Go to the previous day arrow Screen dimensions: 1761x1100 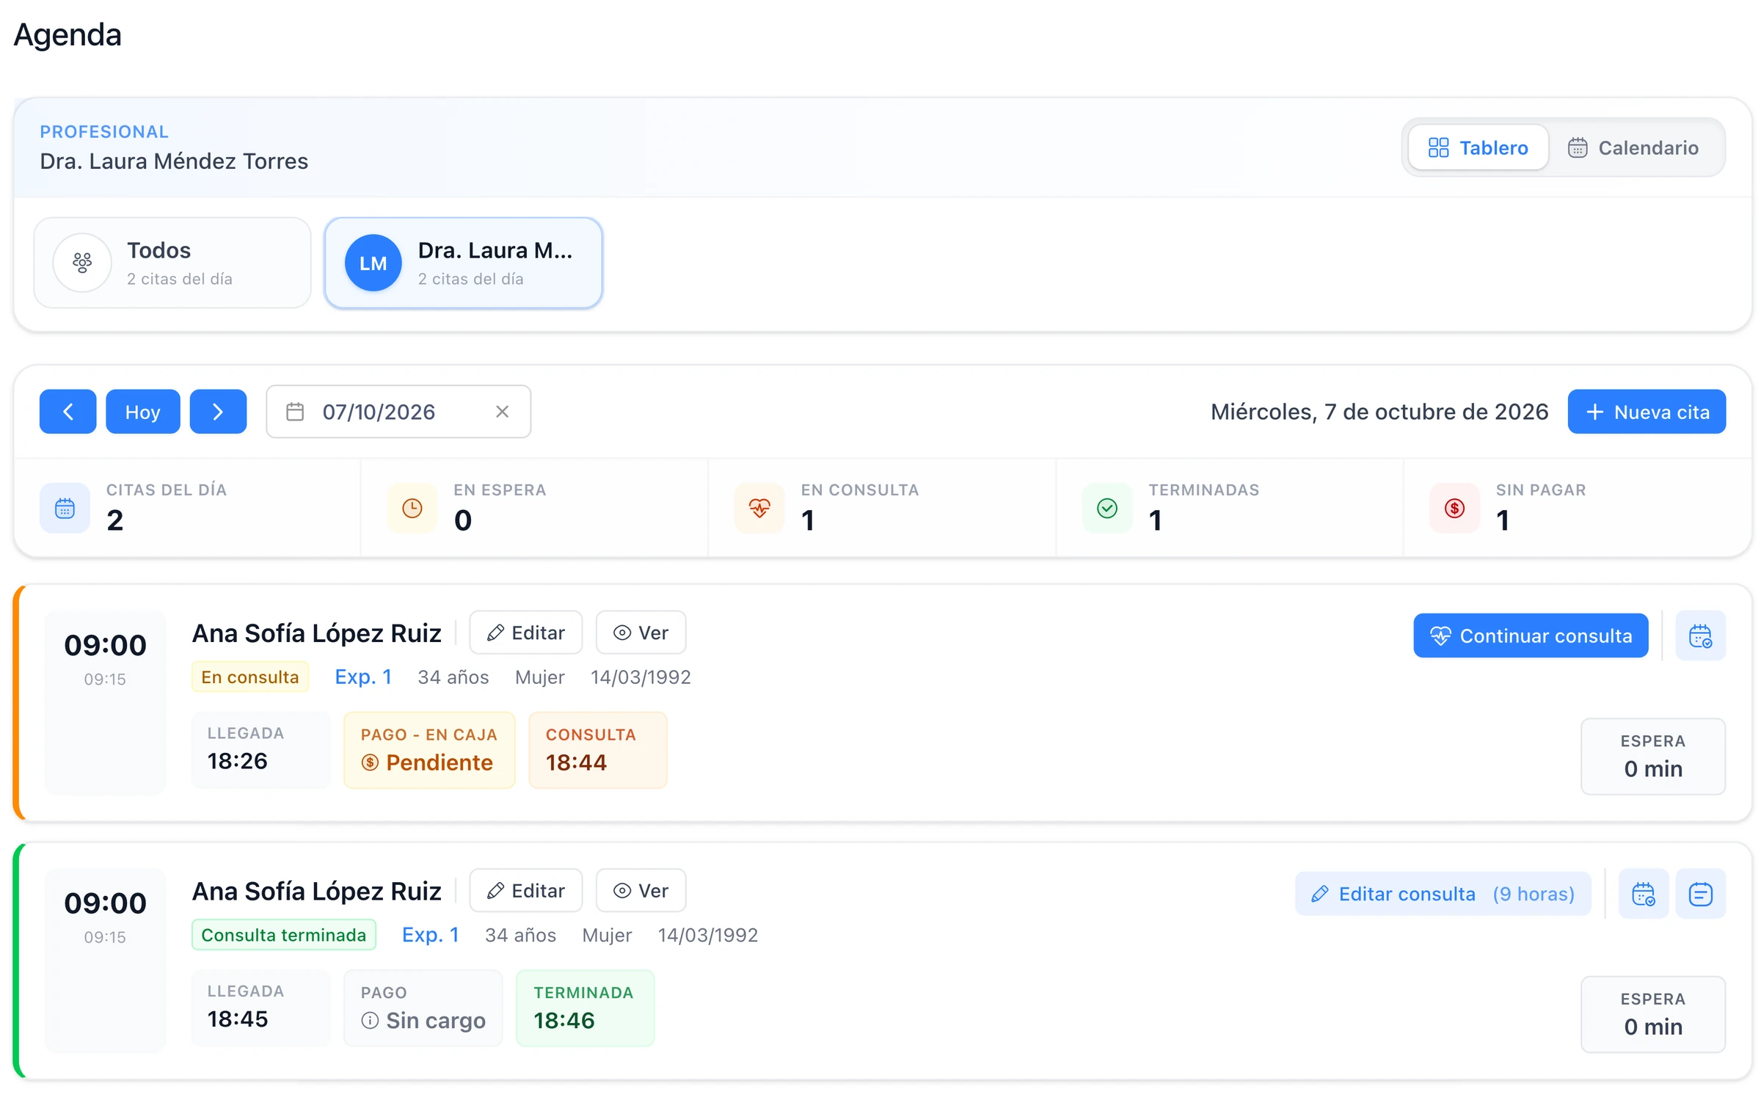[68, 412]
